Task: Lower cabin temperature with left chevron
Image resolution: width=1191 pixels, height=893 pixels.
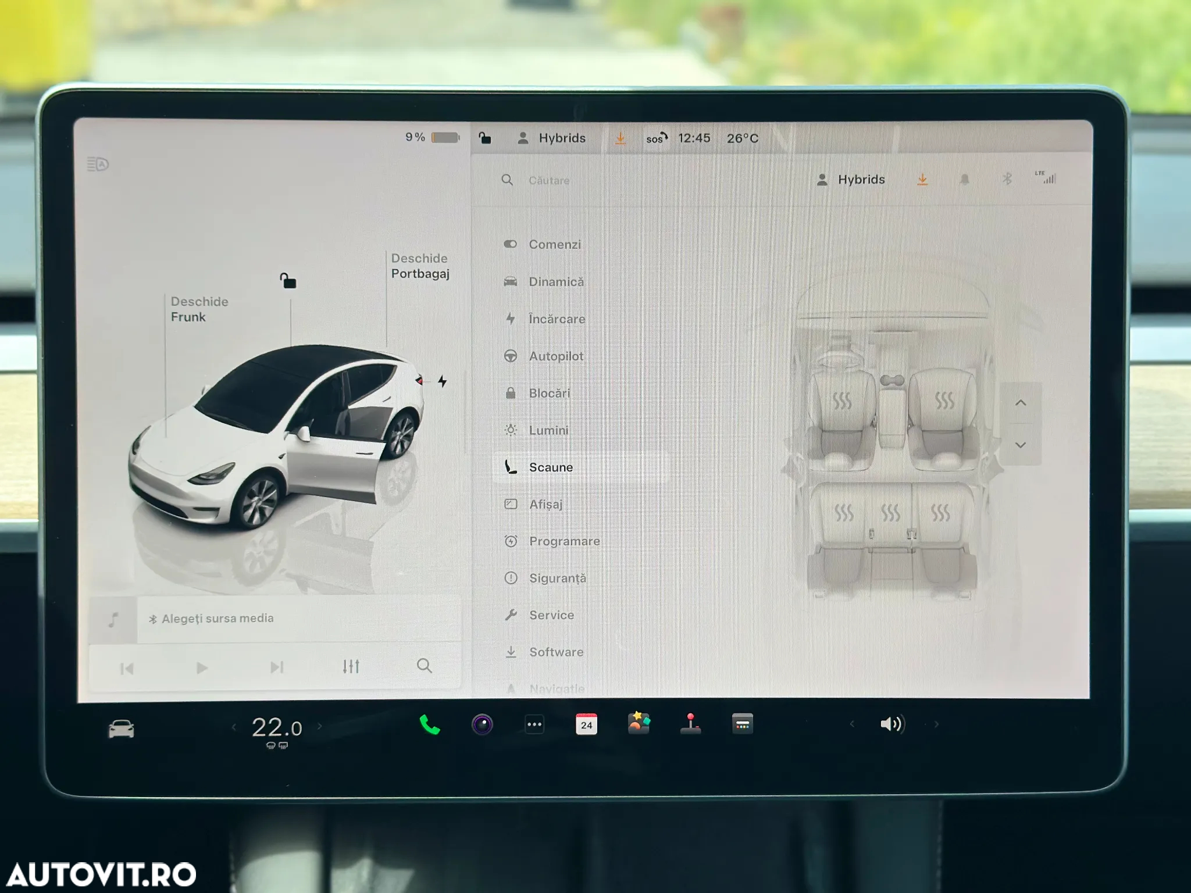Action: tap(234, 727)
